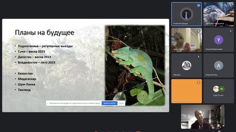Viewport: 236px width, 132px height.
Task: Click the 'Скрыть' link in sharing bar
Action: [121, 103]
